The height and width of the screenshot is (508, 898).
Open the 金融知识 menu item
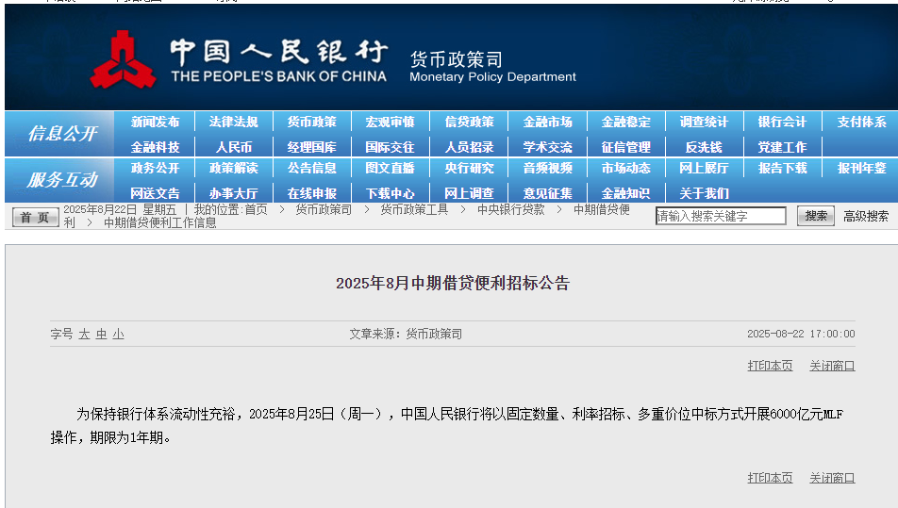[626, 193]
